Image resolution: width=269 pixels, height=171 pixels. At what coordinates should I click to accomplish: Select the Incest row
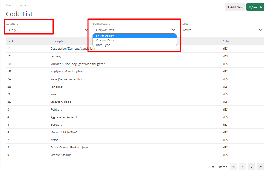coord(135,94)
